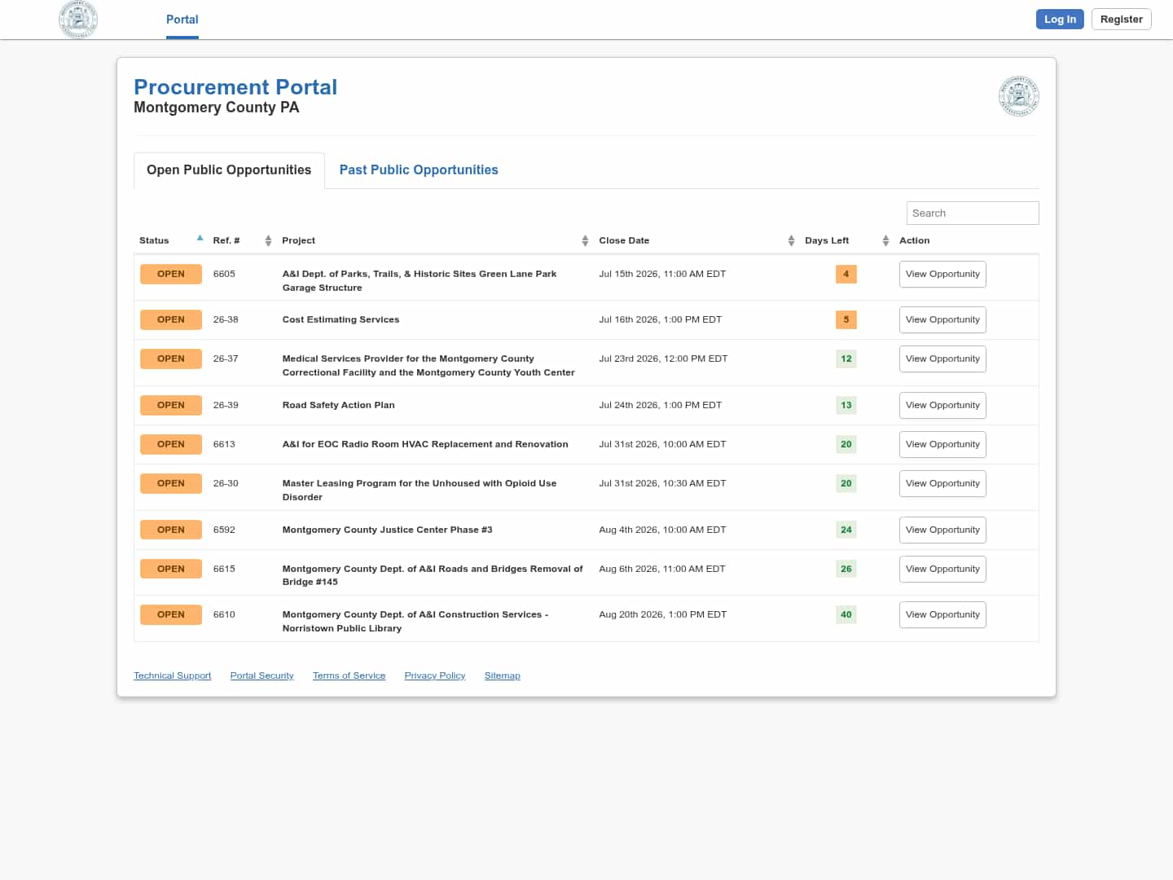This screenshot has height=880, width=1173.
Task: Click the 4 days left badge
Action: click(846, 274)
